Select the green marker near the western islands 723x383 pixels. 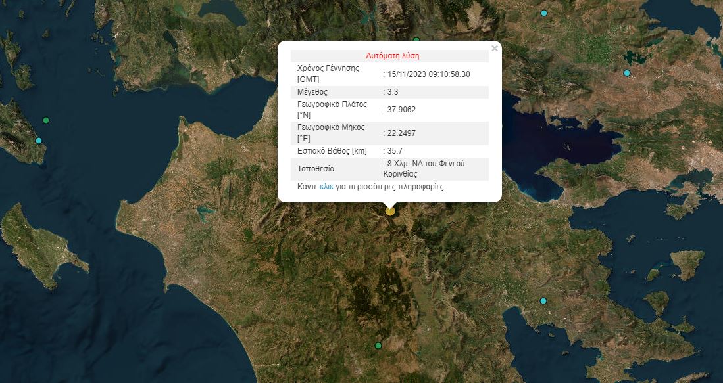(45, 120)
